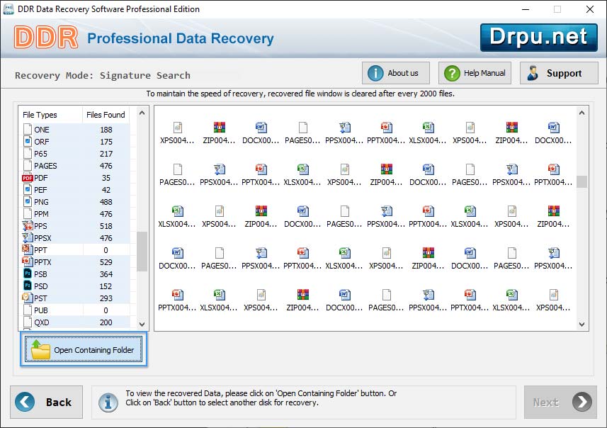Click the 364 count for PSB files
607x428 pixels.
[106, 274]
